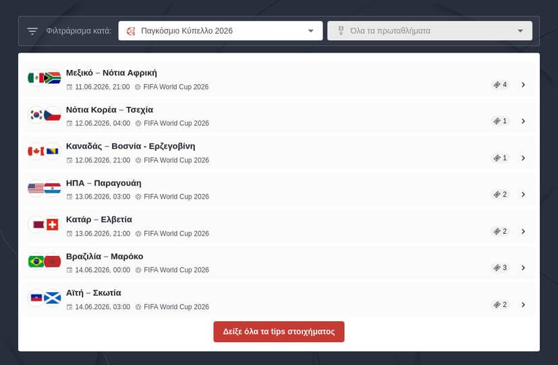Open the Καναδάς – Βοσνία - Ερζεγοβίνη match
The image size is (558, 365).
coord(130,146)
